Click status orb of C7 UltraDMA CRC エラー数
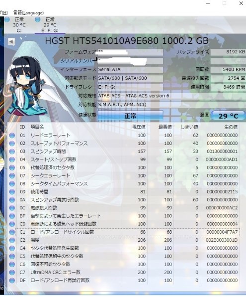This screenshot has height=297, width=246. pos(12,272)
